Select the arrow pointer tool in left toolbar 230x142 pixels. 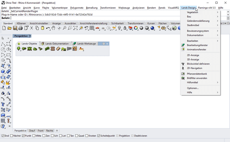click(x=3, y=38)
